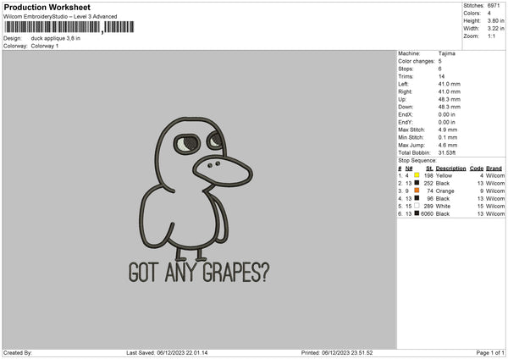Click the Min Stitch value 0.1 mm
The image size is (508, 359).
pos(448,137)
